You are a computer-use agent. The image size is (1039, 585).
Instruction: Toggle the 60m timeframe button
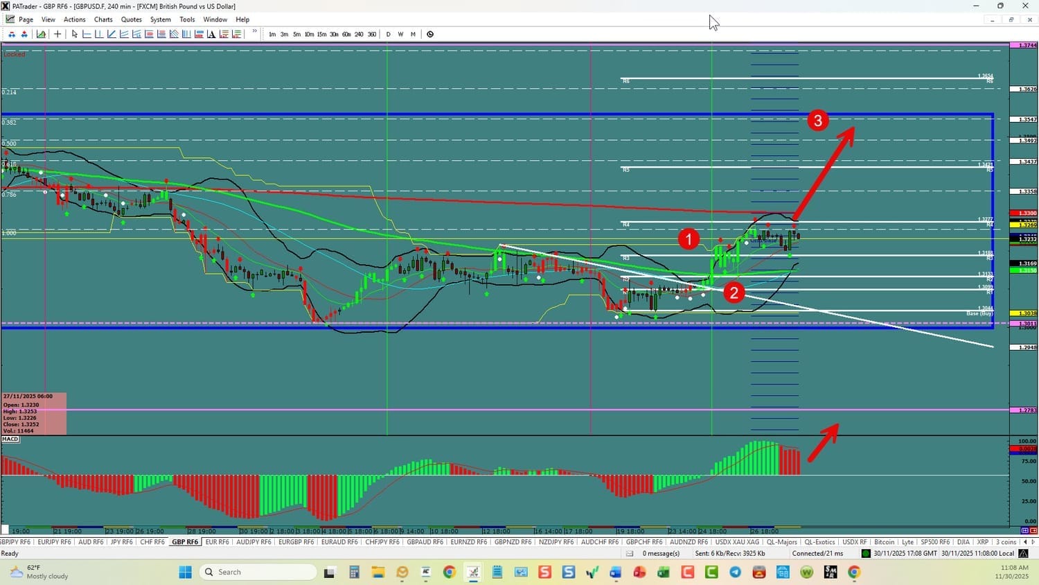pyautogui.click(x=346, y=34)
